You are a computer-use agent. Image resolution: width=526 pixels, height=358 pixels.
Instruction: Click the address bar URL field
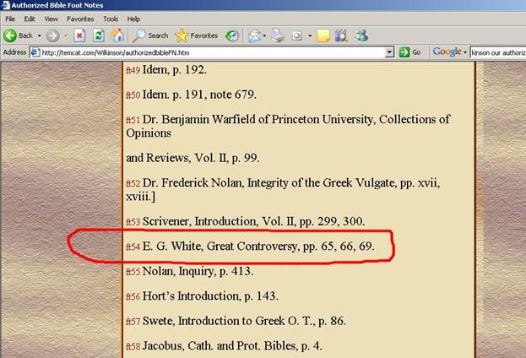coord(213,52)
